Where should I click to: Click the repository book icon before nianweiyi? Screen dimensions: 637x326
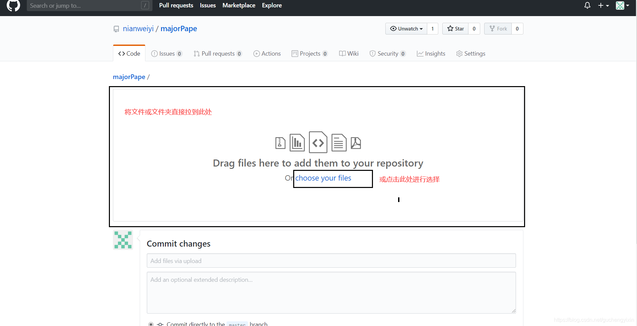116,29
